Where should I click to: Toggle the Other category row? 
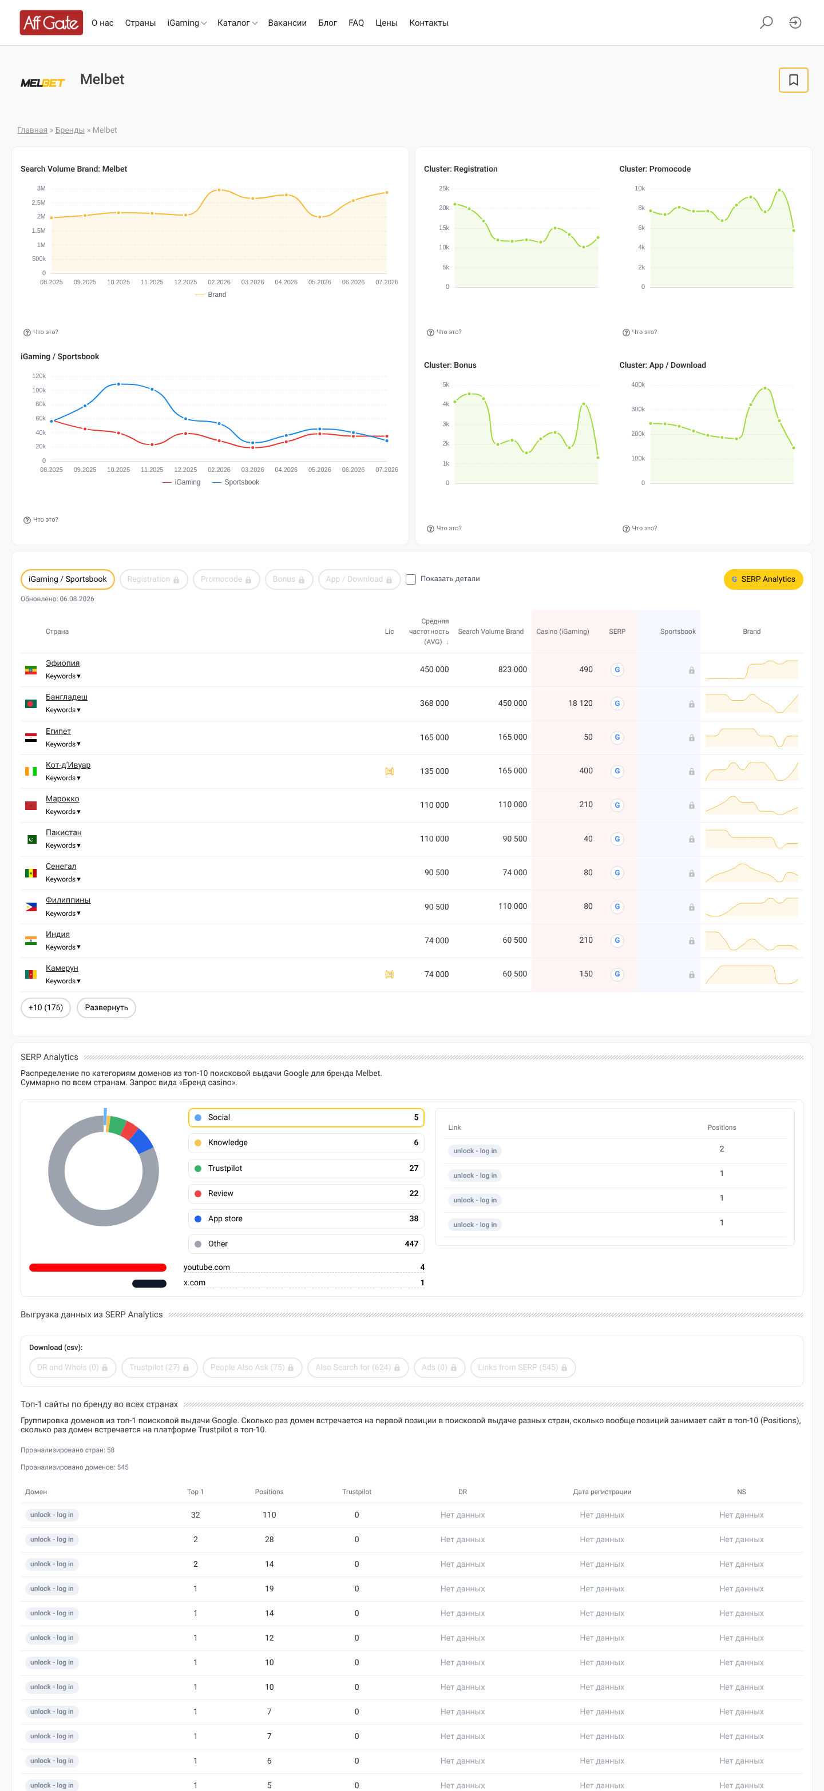[x=306, y=1244]
